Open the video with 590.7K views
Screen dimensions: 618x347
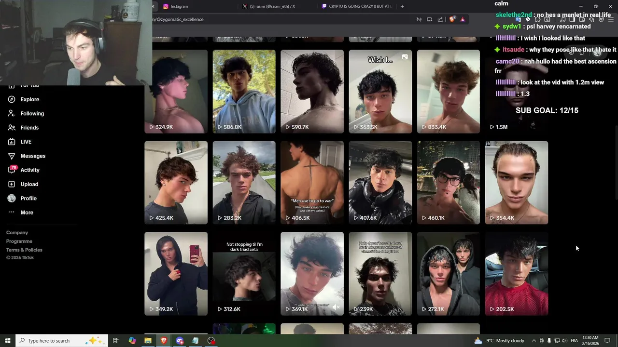(x=312, y=92)
